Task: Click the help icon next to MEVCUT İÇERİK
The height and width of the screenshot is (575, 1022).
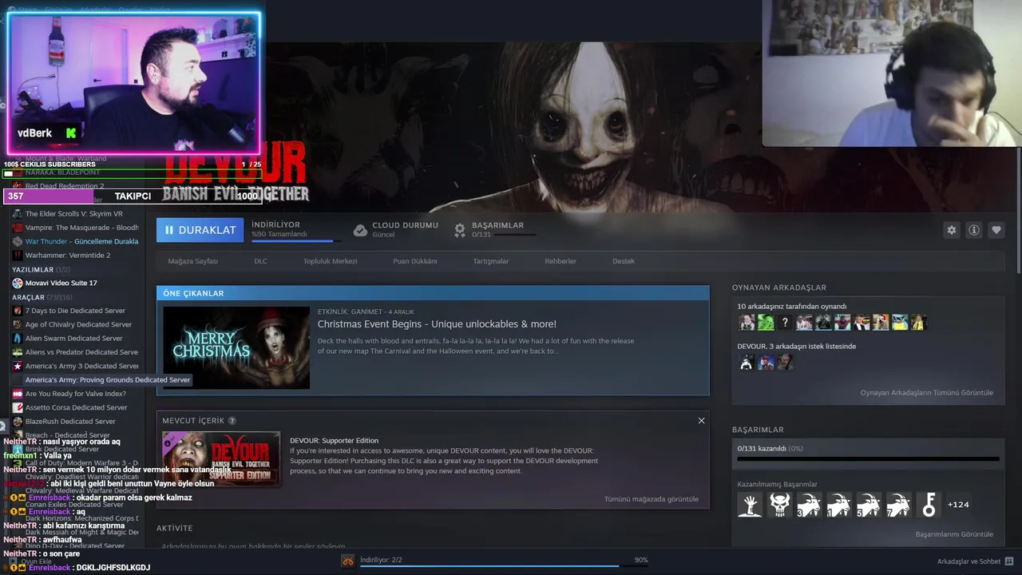Action: (232, 421)
